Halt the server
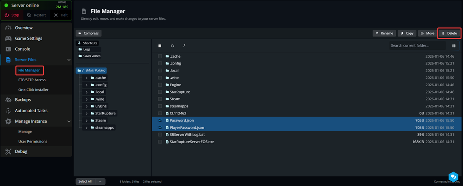Viewport: 463px width, 186px height. [61, 15]
